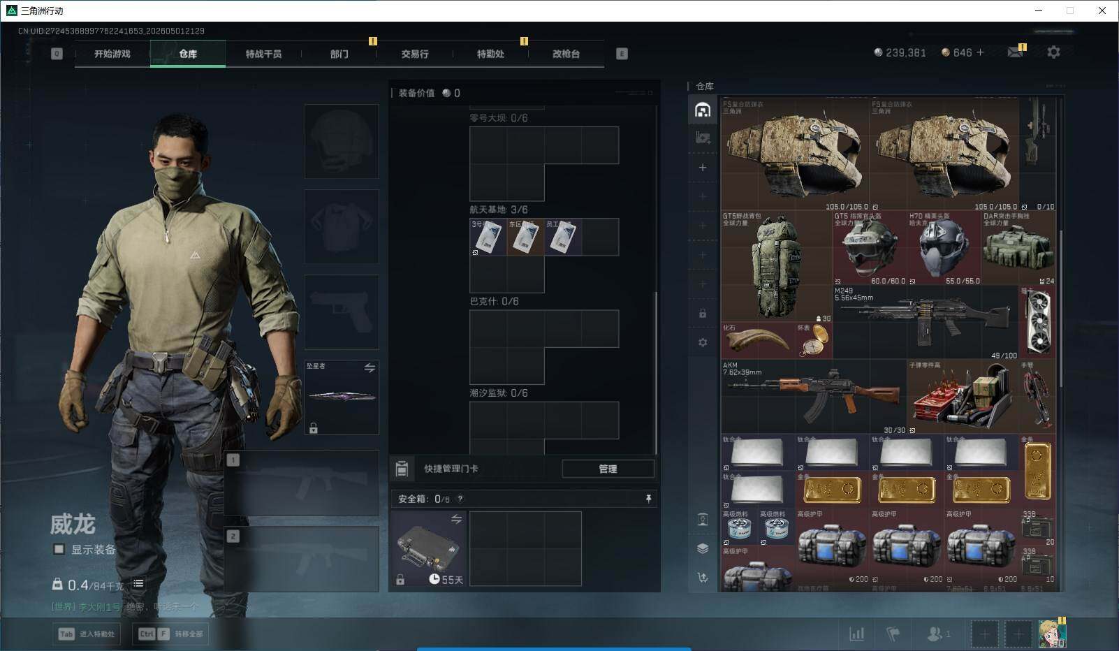
Task: Click the warehouse grid vertical scrollbar
Action: [x=1060, y=309]
